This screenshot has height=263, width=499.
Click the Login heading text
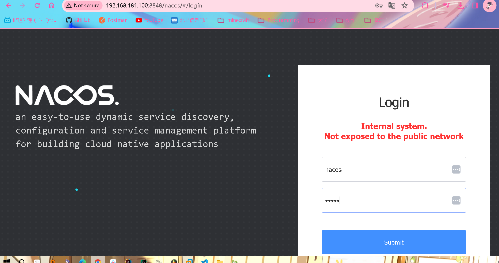pos(394,103)
